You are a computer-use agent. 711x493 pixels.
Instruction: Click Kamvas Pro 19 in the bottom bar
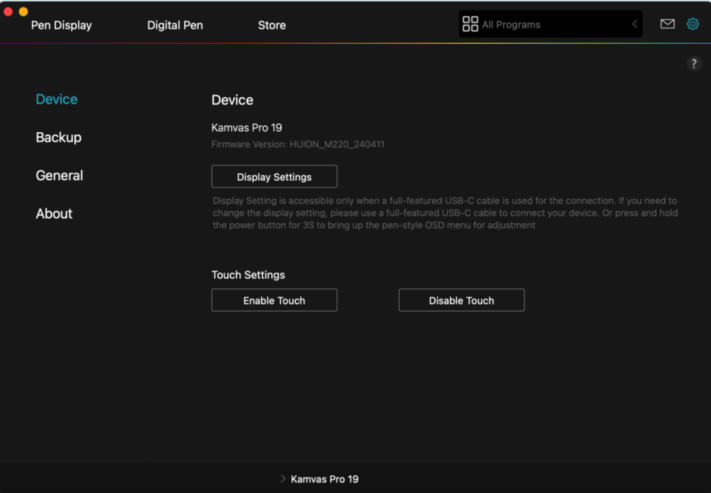(x=324, y=479)
